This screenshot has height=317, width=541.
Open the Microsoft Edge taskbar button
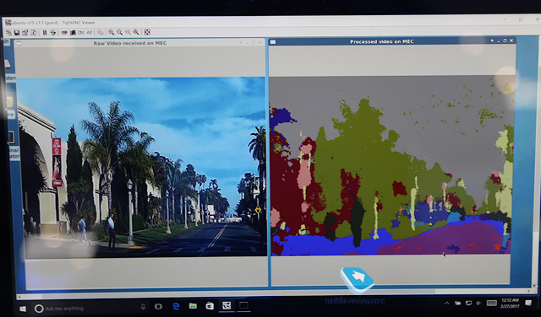pos(176,306)
